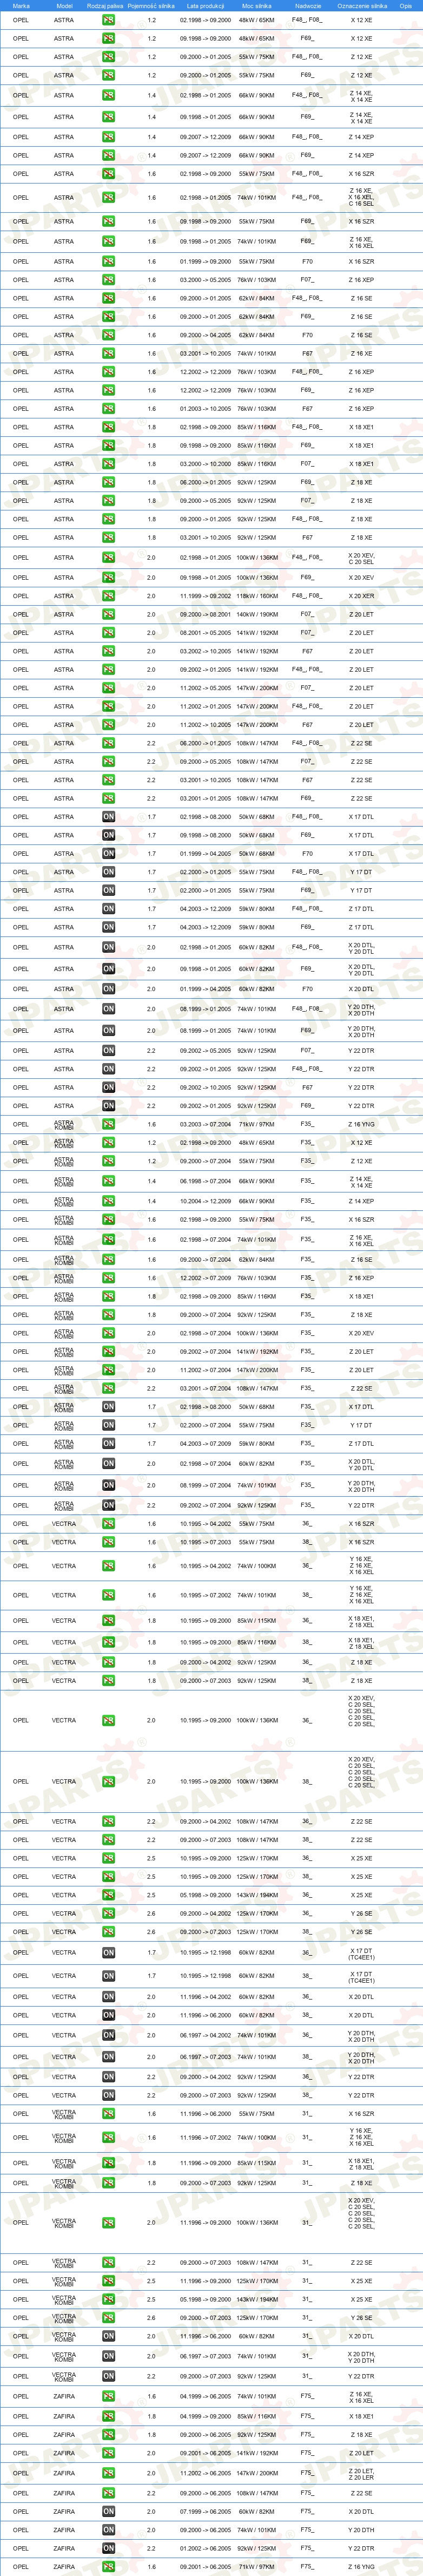Click diesel ON icon in Zafira X 20 DTL row
The width and height of the screenshot is (423, 2576).
tap(108, 2512)
